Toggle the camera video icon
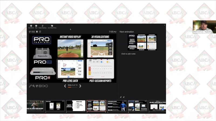Screen dimensions: 216x121 point(43,86)
